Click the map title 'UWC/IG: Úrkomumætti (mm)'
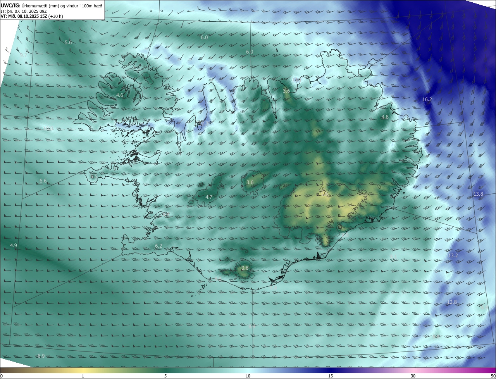Image resolution: width=496 pixels, height=379 pixels. 29,5
